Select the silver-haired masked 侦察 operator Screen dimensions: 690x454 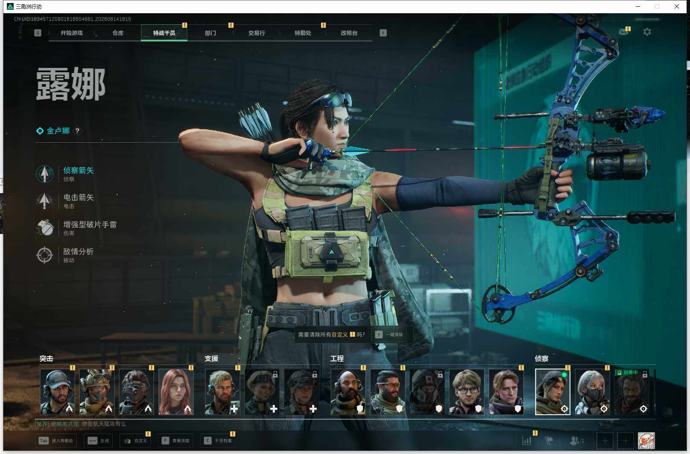click(x=592, y=392)
